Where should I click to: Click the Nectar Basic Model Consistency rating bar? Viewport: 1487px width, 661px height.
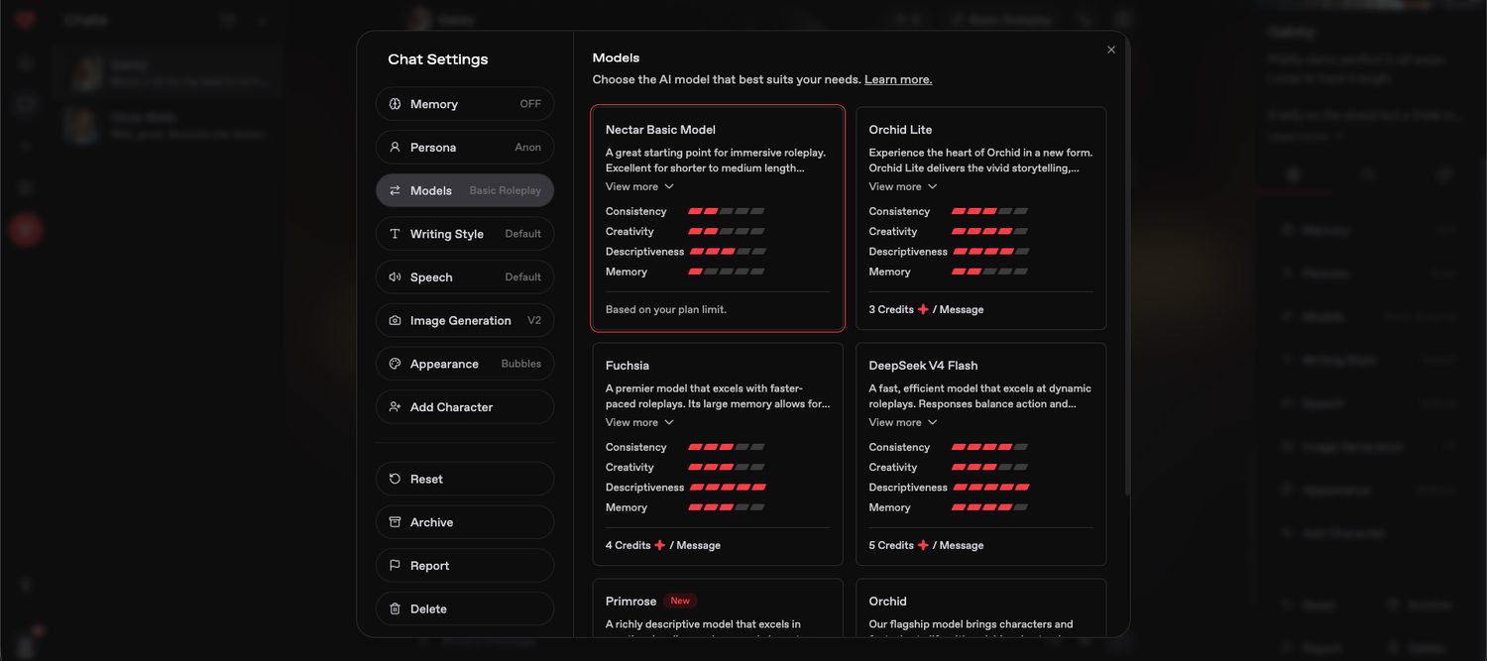pyautogui.click(x=727, y=211)
